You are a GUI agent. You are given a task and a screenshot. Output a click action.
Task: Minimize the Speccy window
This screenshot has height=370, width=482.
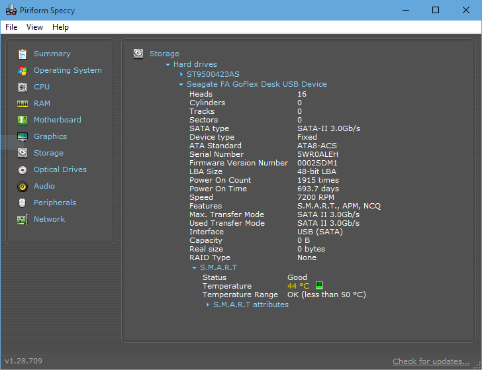click(x=406, y=10)
